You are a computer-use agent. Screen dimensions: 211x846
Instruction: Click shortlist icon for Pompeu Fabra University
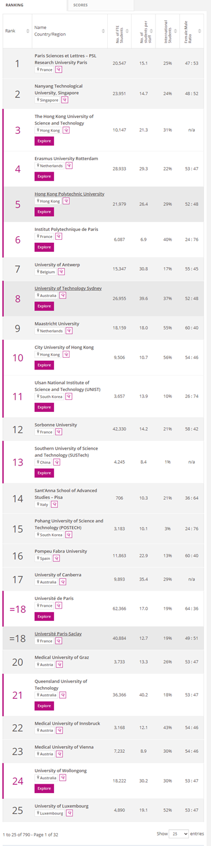(56, 558)
